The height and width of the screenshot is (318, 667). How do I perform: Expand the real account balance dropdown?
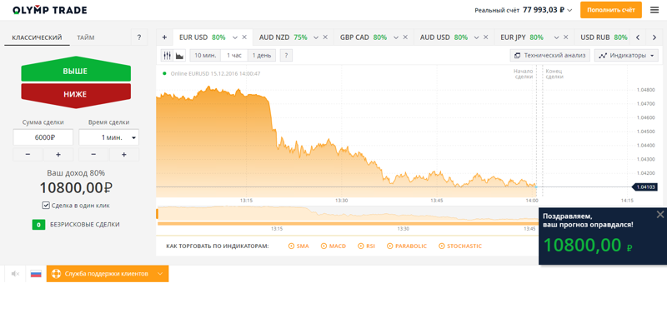524,10
